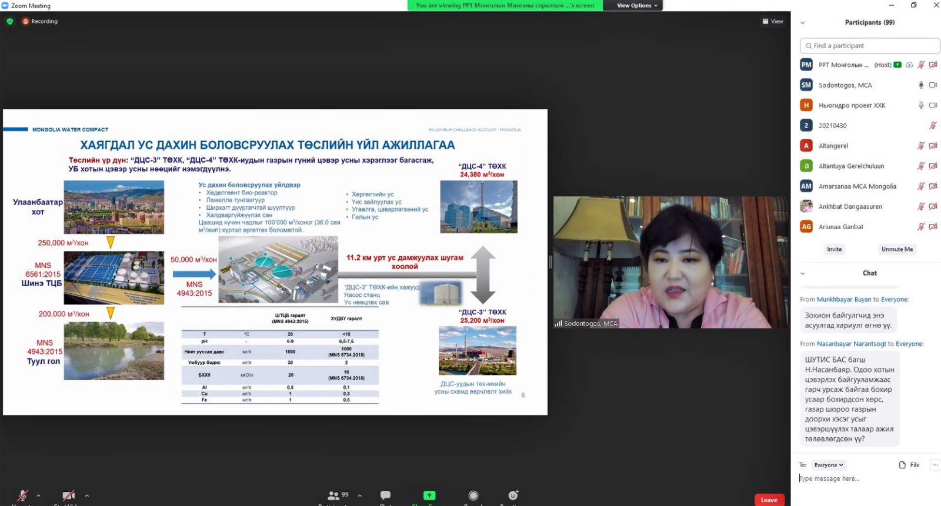Open the 'Everyone' chat recipient dropdown
The height and width of the screenshot is (506, 941).
point(828,465)
